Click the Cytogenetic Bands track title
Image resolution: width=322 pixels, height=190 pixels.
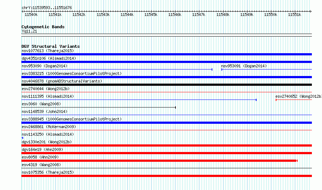point(43,27)
